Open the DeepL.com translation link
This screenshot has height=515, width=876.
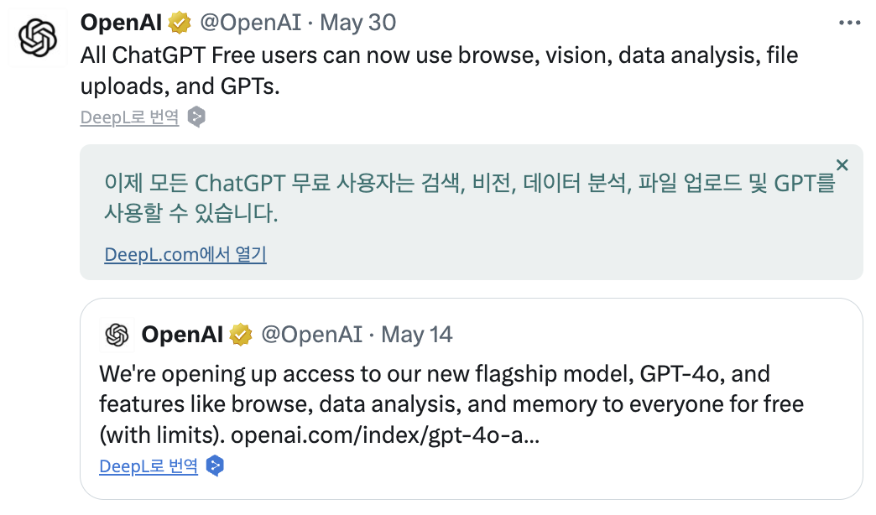click(185, 254)
